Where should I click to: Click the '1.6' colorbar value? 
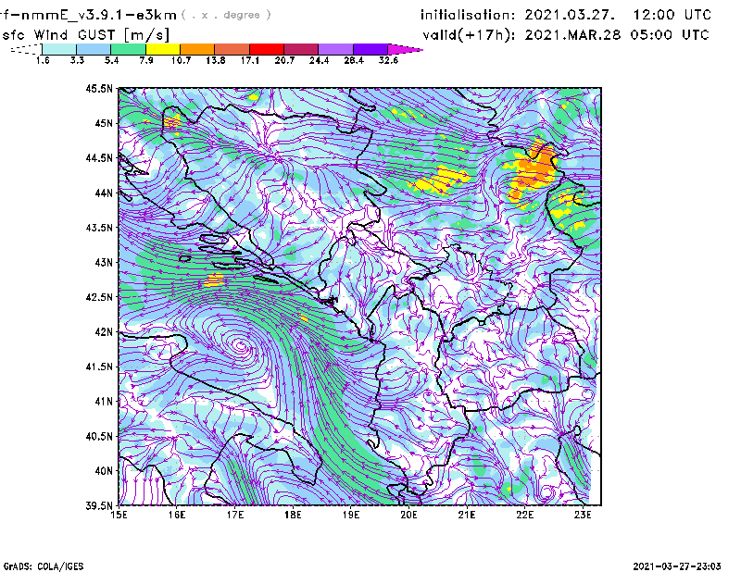click(x=43, y=60)
